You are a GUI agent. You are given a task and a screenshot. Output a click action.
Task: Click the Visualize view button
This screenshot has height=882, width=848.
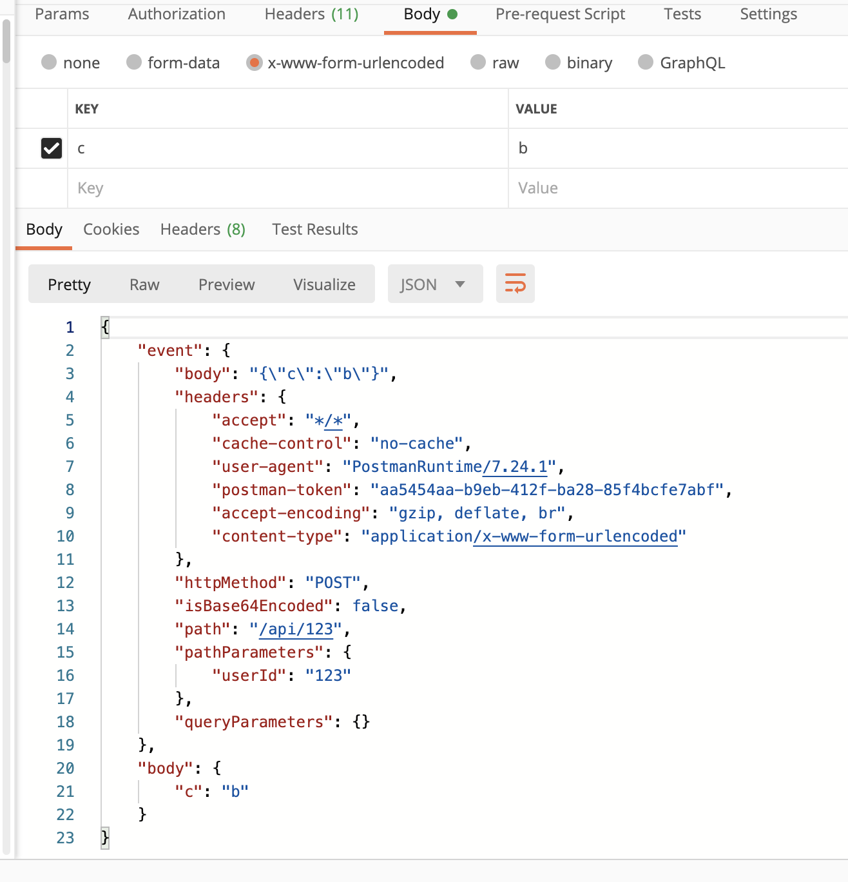click(324, 284)
